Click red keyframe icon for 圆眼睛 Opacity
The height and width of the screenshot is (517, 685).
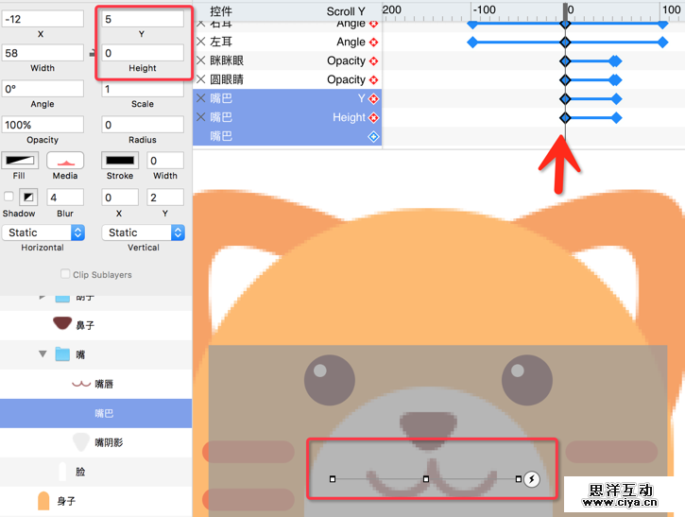pos(373,79)
